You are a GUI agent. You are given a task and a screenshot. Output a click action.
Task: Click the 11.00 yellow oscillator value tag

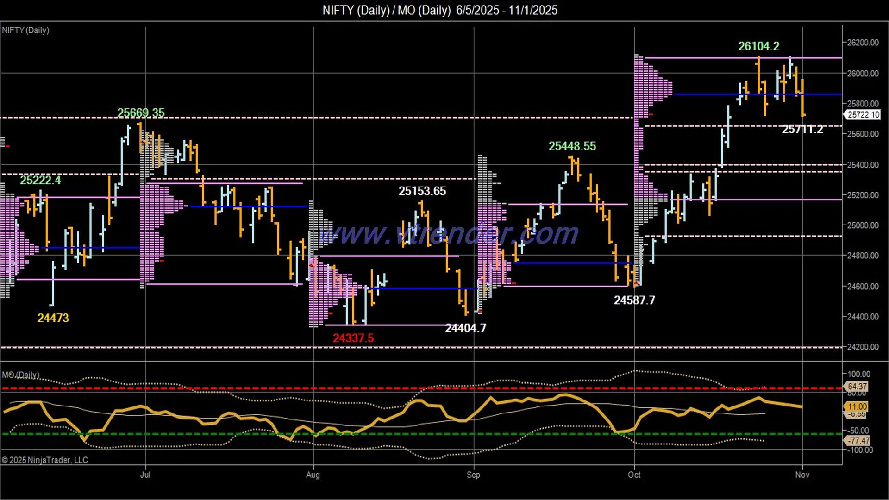858,406
